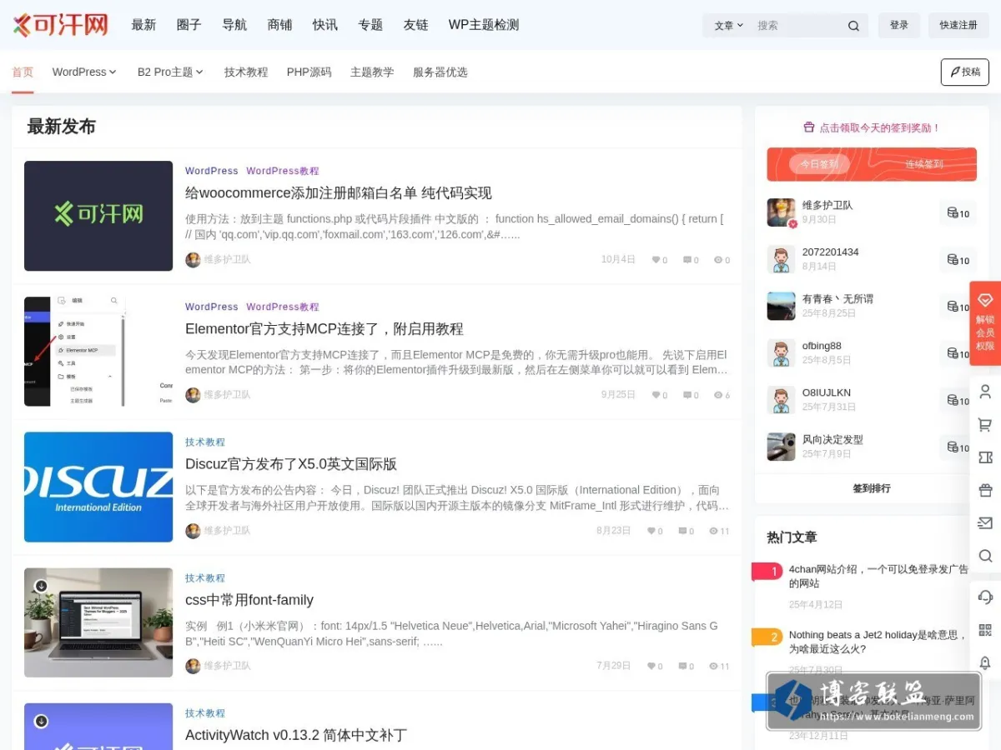Click the coin icon next to 维多护卫队

point(952,213)
